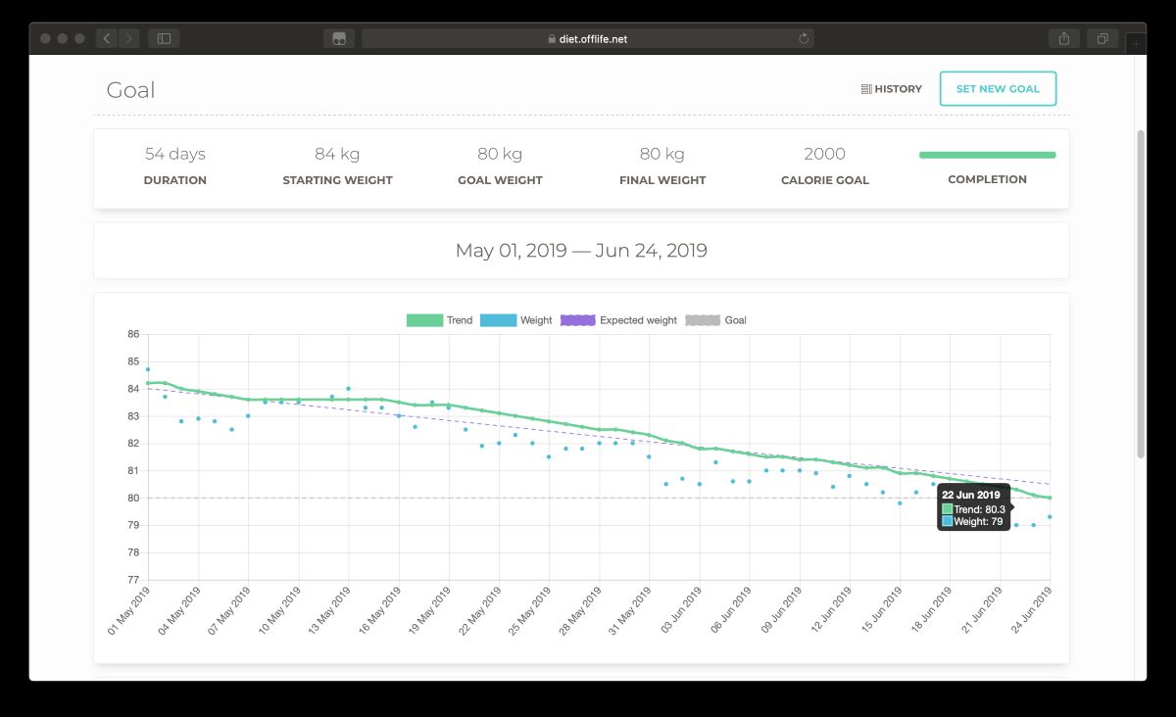Viewport: 1176px width, 717px height.
Task: Toggle the Trend series in chart legend
Action: click(x=439, y=320)
